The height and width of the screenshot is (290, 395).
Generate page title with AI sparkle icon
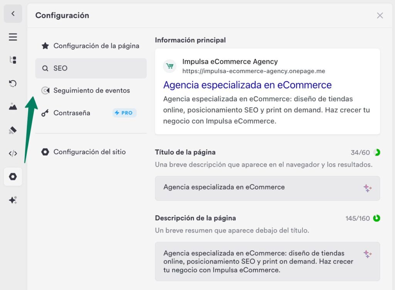click(x=368, y=188)
